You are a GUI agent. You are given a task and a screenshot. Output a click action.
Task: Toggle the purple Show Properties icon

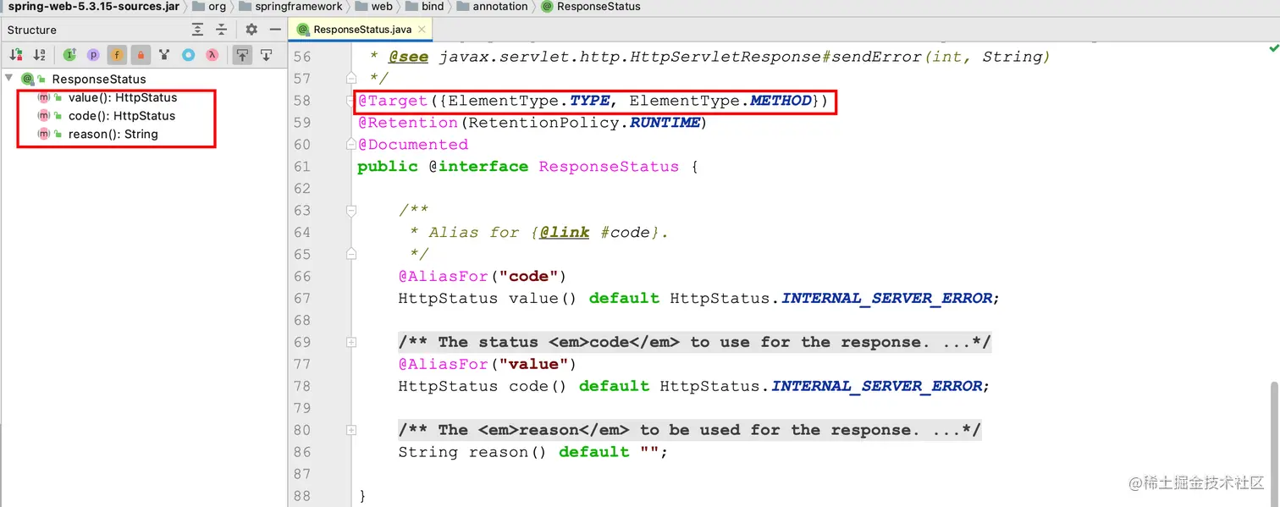(93, 55)
